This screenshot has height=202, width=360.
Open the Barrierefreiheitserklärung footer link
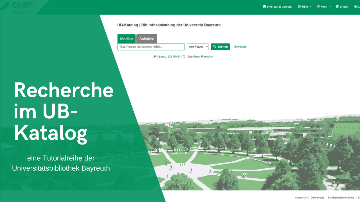[x=341, y=198]
